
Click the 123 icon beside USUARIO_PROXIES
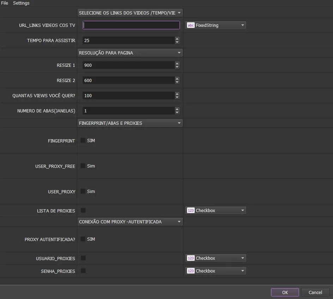(x=190, y=258)
